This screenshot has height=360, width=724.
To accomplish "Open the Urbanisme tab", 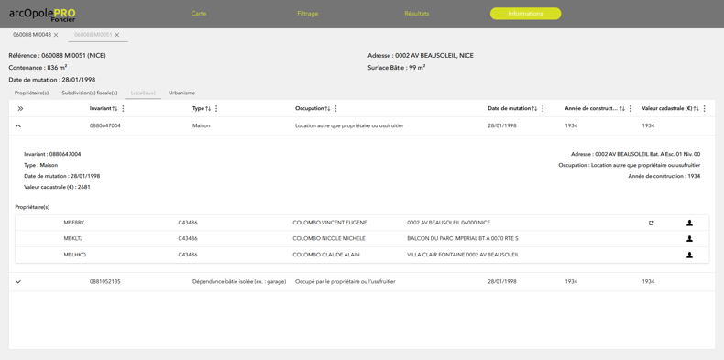I will 182,93.
